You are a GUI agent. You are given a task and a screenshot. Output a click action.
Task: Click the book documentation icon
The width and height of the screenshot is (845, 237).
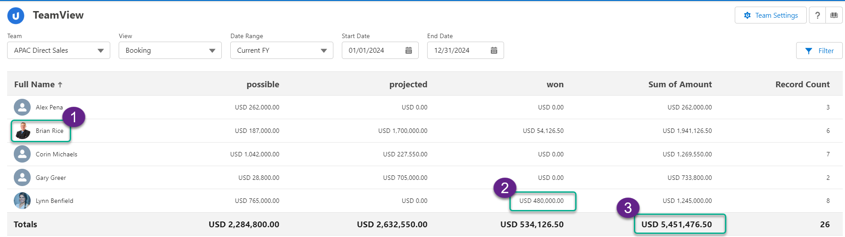point(834,16)
